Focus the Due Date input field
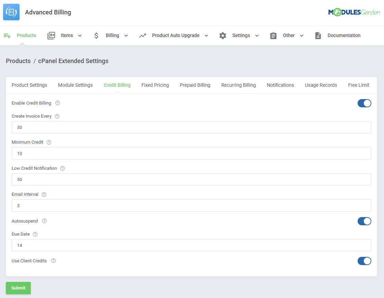384x298 pixels. [191, 245]
